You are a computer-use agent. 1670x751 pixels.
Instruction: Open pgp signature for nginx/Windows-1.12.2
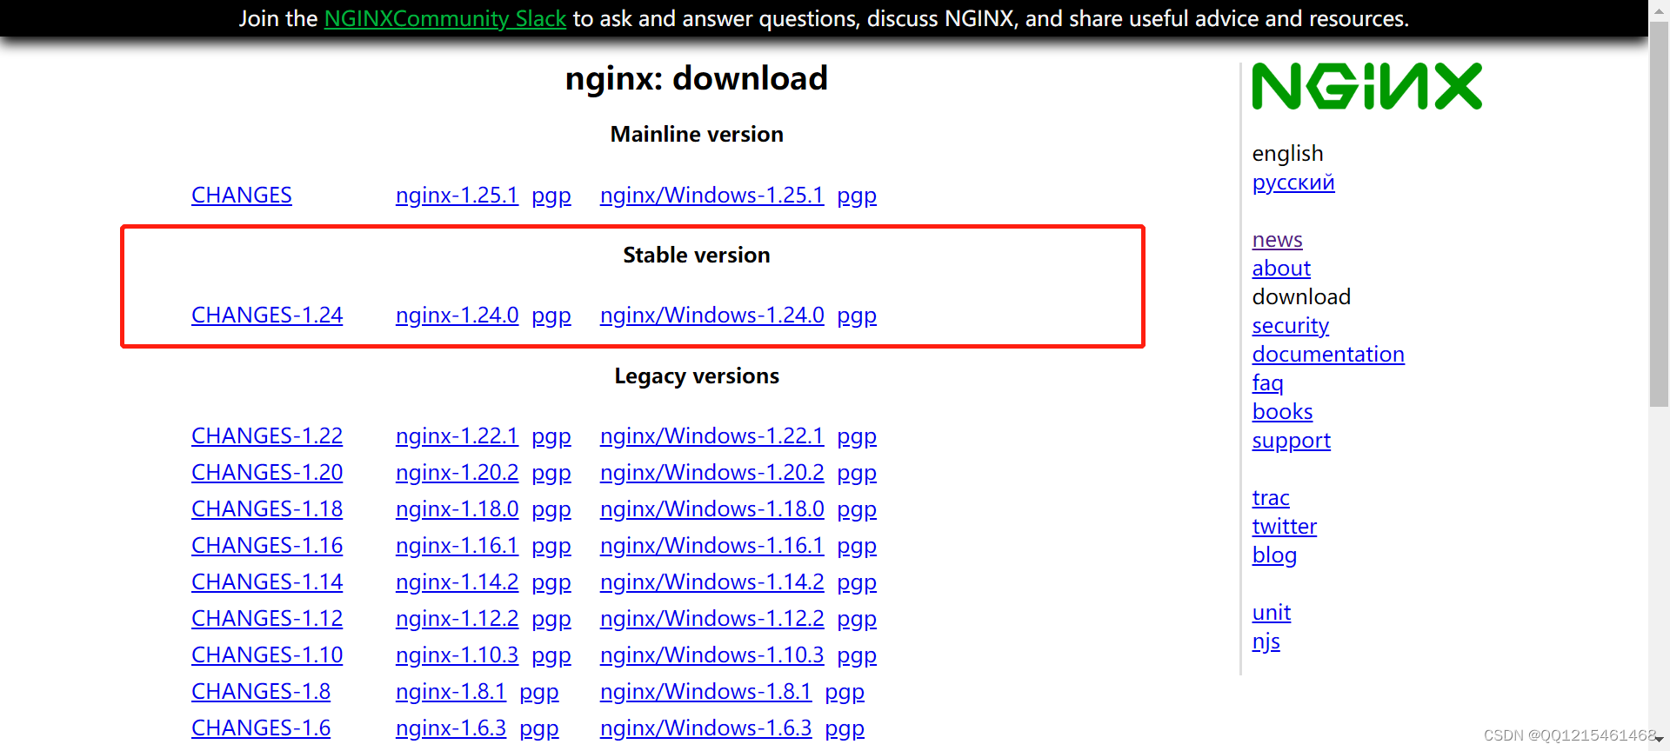(x=857, y=618)
